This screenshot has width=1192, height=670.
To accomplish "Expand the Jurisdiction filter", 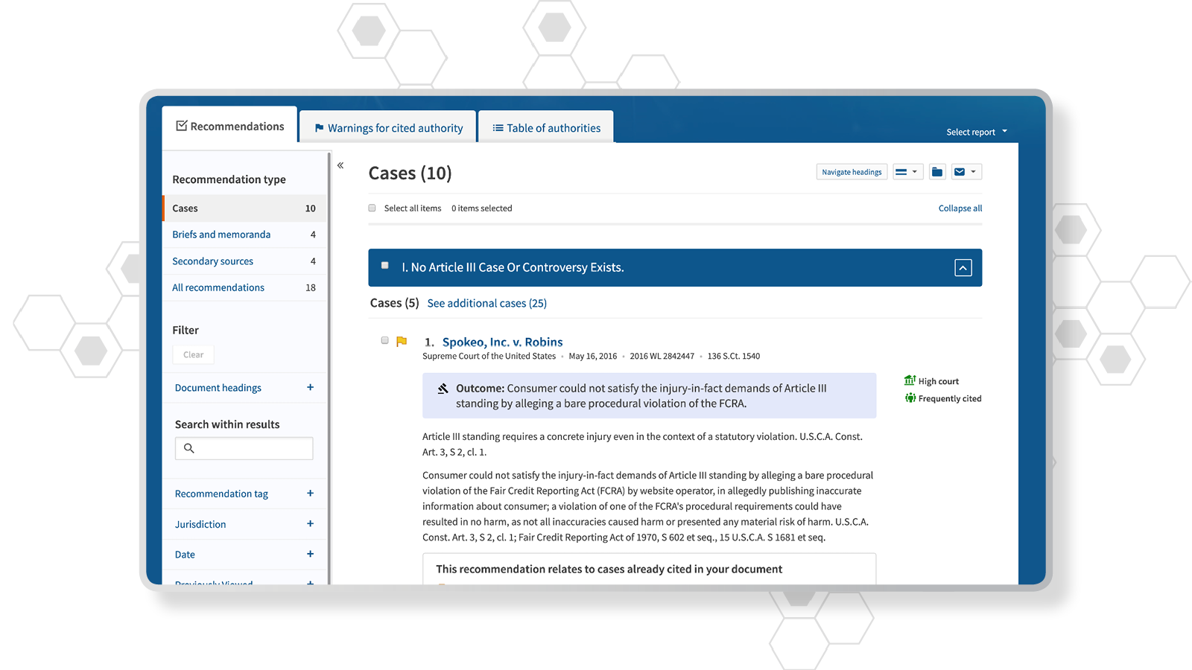I will click(310, 524).
